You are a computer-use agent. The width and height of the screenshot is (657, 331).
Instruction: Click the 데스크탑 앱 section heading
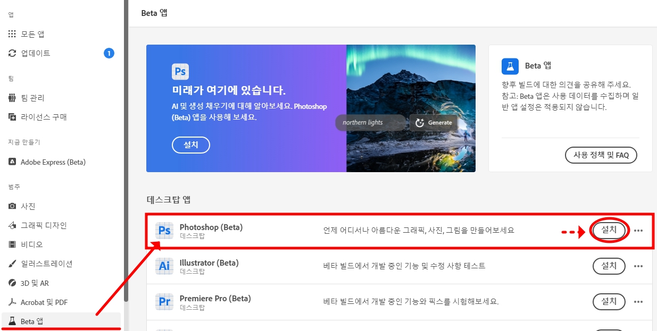pos(169,200)
